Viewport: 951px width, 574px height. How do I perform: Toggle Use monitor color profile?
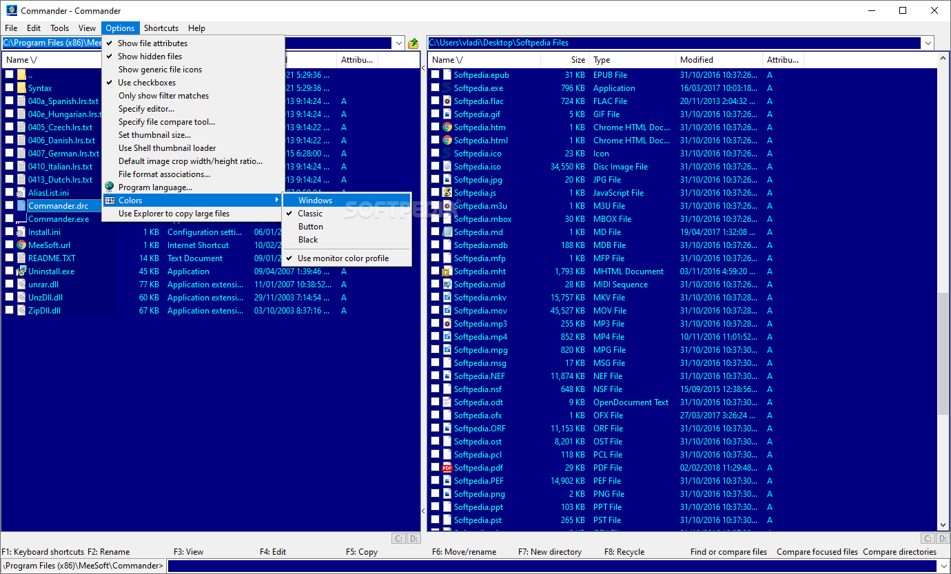(347, 258)
